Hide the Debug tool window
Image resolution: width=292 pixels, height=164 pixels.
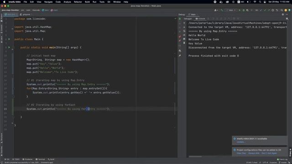coord(287,14)
